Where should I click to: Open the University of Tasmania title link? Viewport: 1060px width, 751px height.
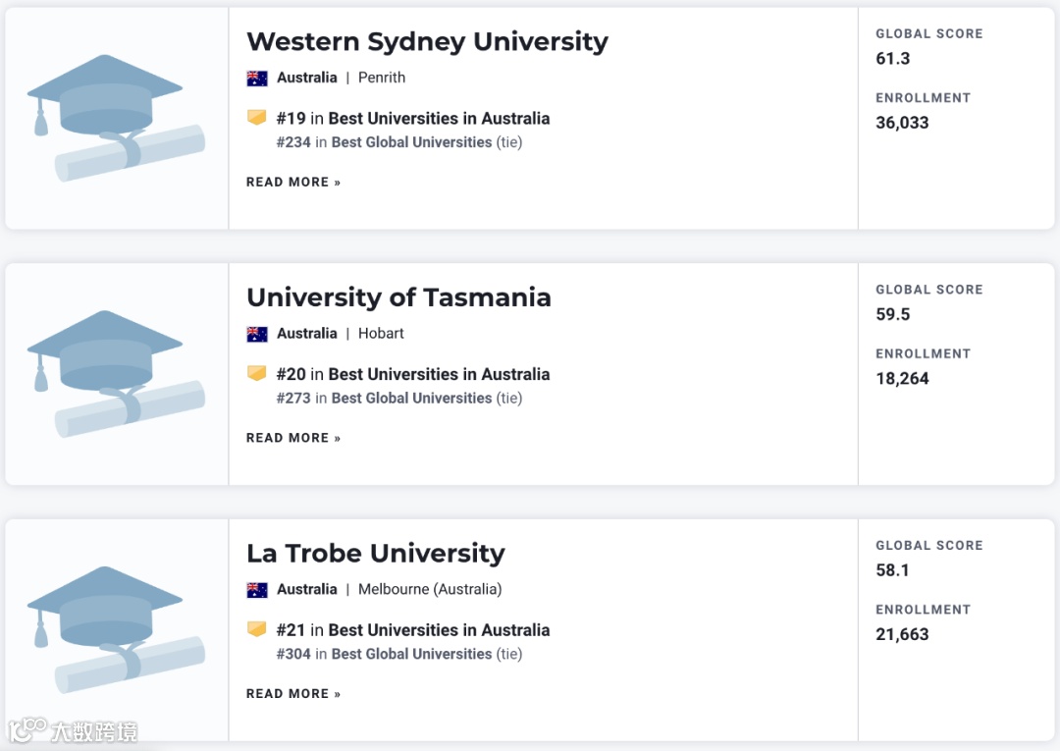(398, 297)
